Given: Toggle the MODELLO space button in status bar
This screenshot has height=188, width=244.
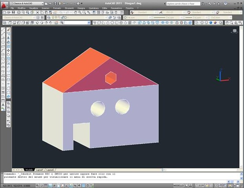Looking at the screenshot, I should 179,185.
